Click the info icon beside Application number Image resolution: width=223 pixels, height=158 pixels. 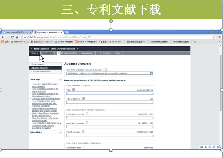point(87,123)
